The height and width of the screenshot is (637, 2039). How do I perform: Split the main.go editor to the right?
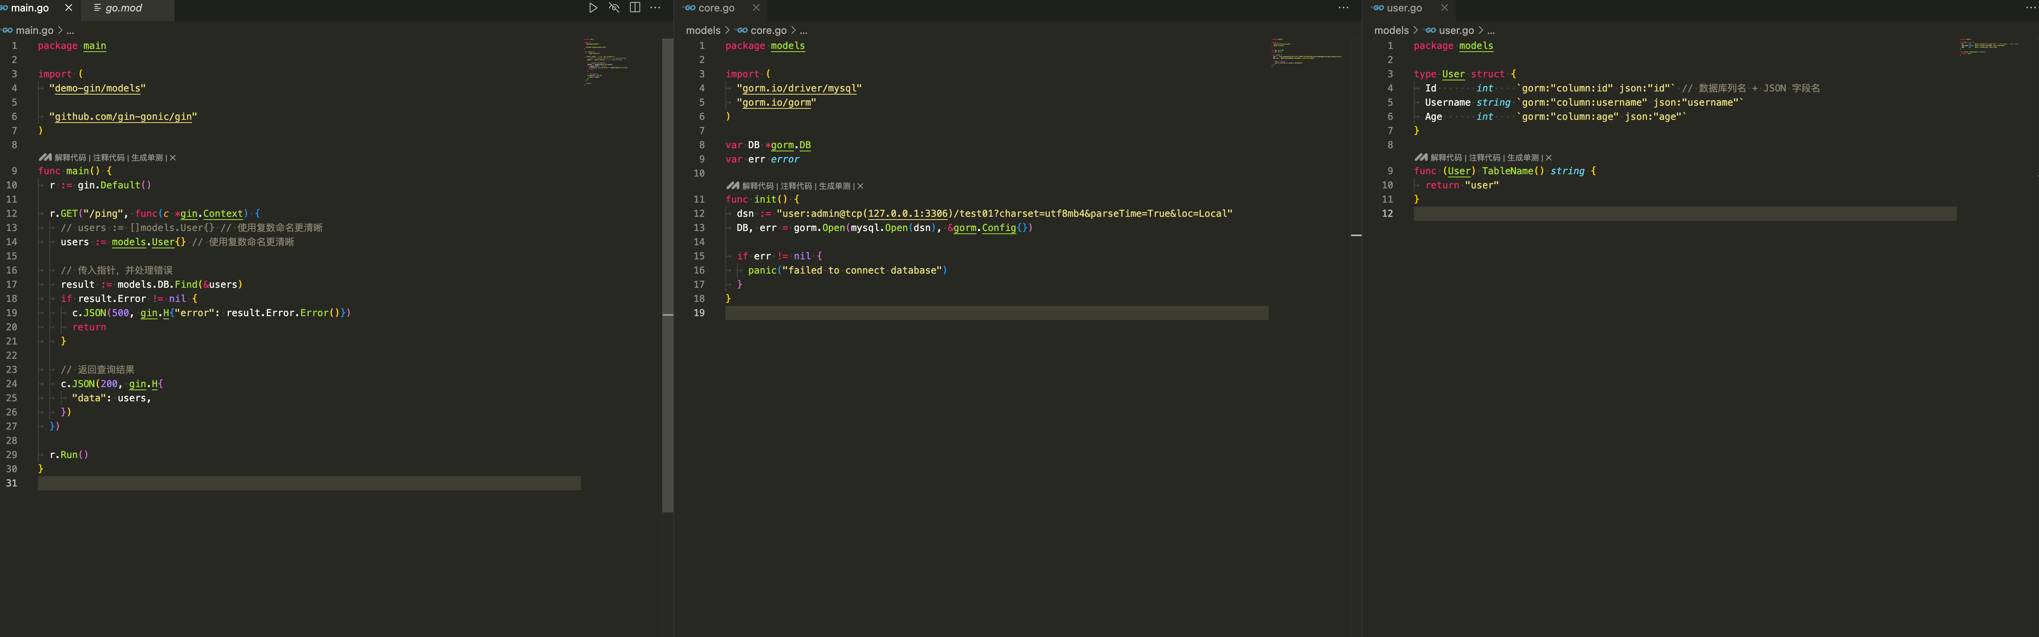635,8
